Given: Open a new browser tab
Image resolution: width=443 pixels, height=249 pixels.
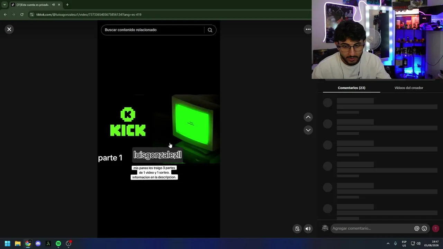Looking at the screenshot, I should click(x=67, y=5).
